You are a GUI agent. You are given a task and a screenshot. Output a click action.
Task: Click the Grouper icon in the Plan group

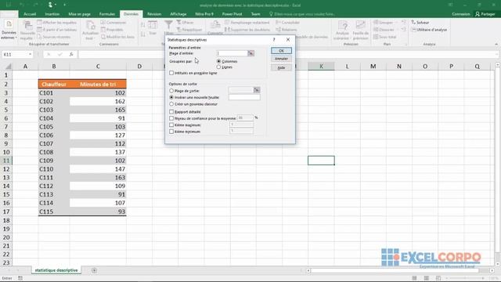coord(376,23)
